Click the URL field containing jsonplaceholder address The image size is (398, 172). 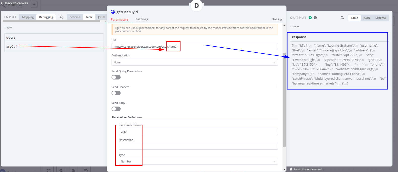click(195, 46)
